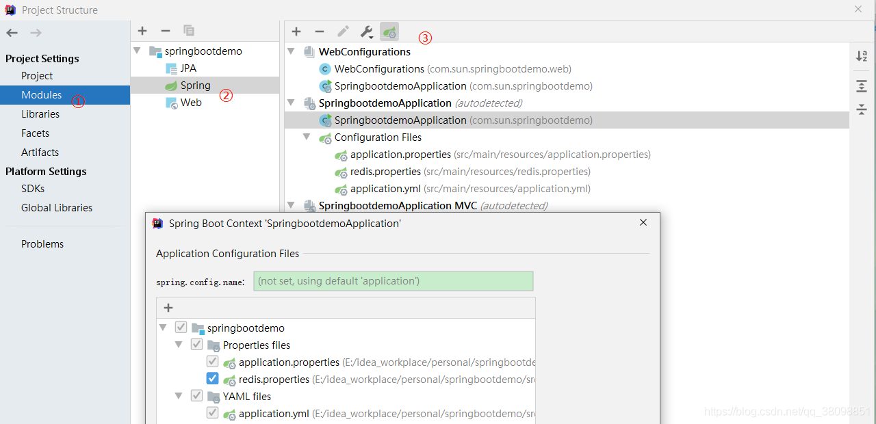Select the highlighted SpringbootdemoApplication class row
The height and width of the screenshot is (424, 876).
(x=567, y=120)
